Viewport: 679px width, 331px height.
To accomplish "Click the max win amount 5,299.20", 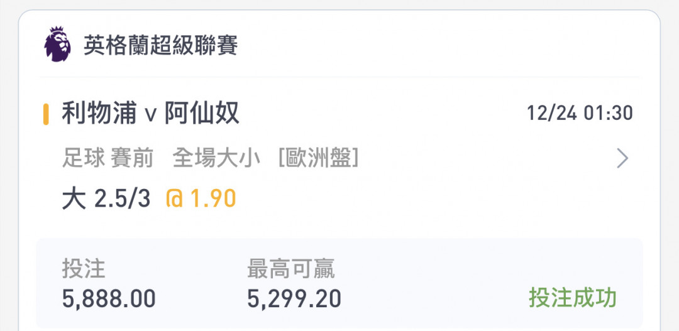I will 294,299.
